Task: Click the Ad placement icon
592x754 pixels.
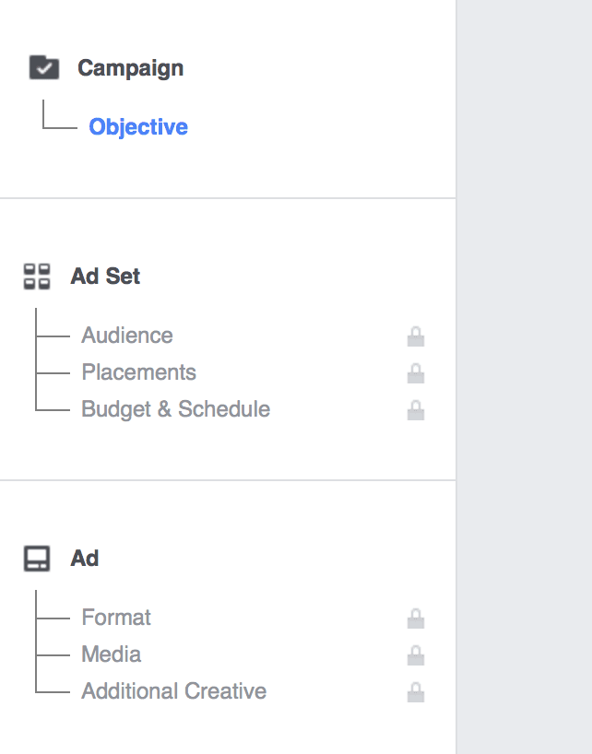Action: pyautogui.click(x=35, y=557)
